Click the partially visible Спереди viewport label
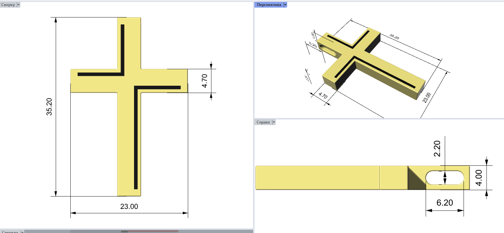This screenshot has width=504, height=233. 10,232
